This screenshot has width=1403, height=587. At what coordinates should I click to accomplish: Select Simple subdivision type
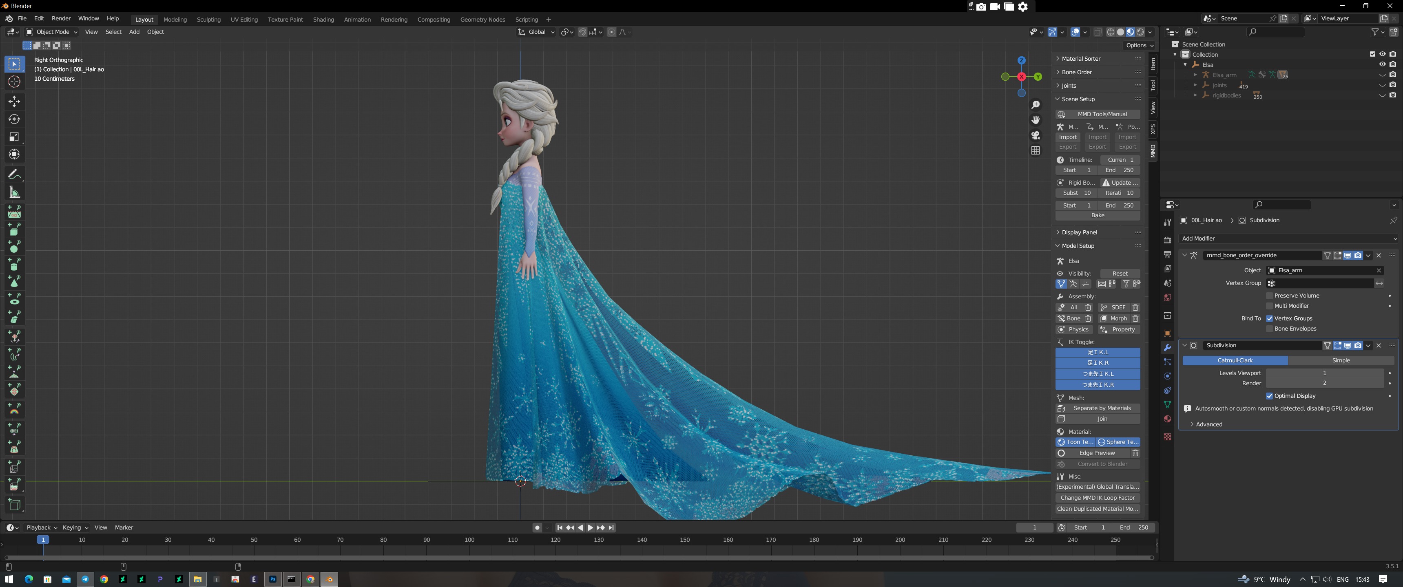(1340, 360)
